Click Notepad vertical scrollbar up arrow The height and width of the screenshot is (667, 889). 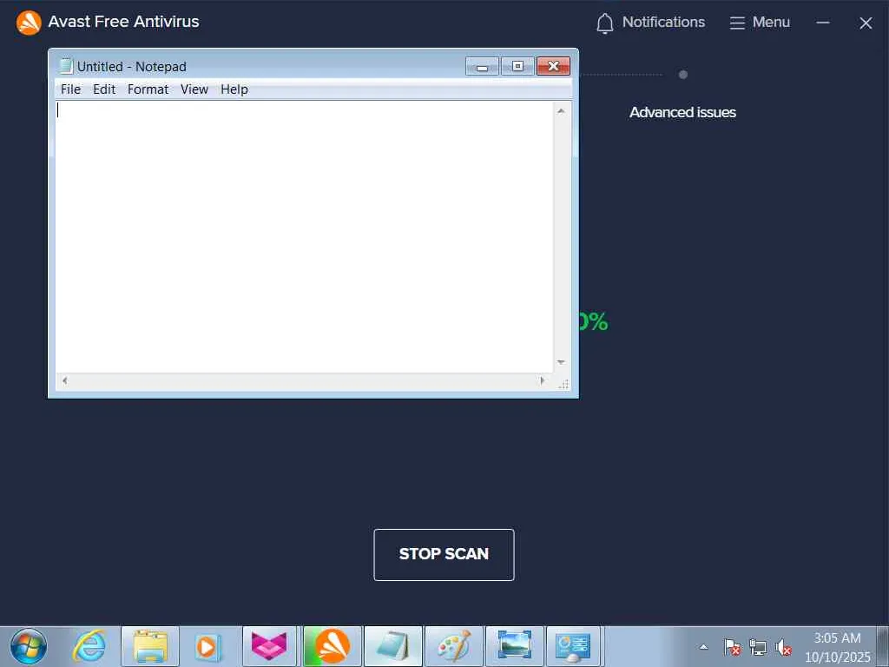click(561, 111)
